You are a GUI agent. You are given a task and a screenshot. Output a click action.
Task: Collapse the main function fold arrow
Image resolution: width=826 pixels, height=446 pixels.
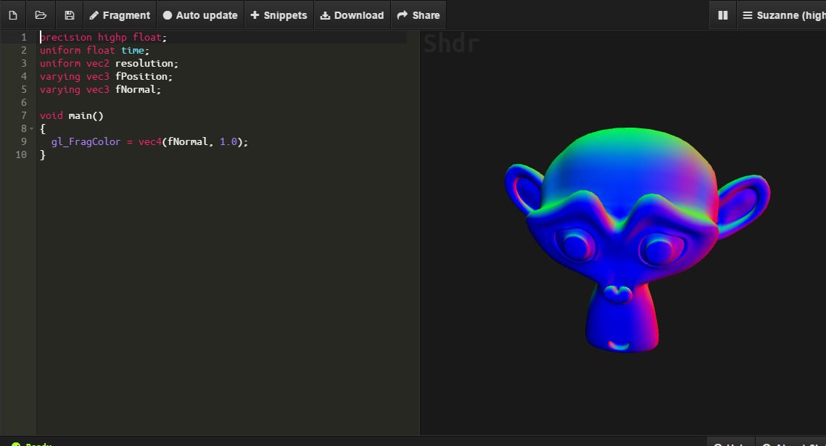(x=31, y=129)
